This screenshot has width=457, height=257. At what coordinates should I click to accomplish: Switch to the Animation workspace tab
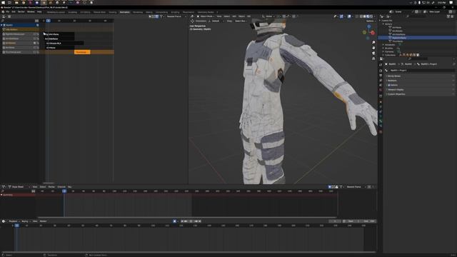point(125,12)
